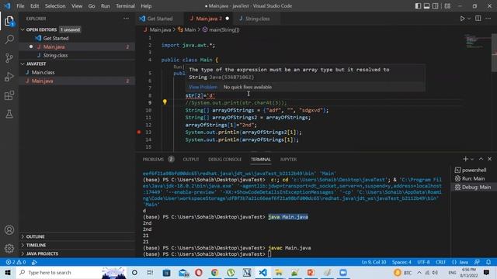Expand the Java Projects section
The image size is (497, 279).
coord(42,253)
